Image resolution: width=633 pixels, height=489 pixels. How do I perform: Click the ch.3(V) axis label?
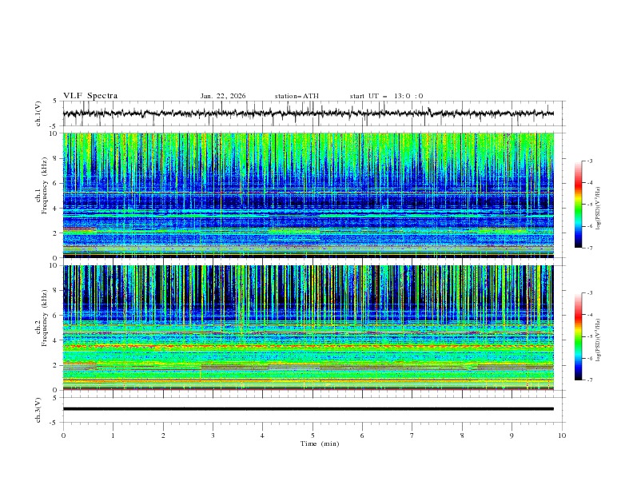pos(38,408)
